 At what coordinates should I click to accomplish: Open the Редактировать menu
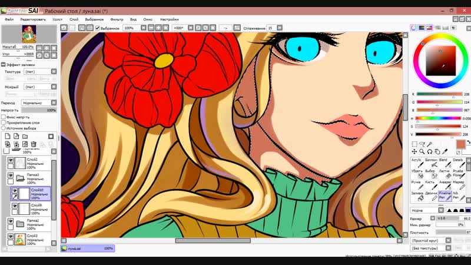tap(33, 19)
